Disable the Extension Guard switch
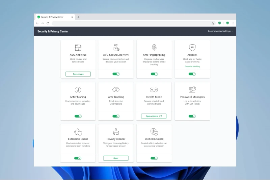The width and height of the screenshot is (270, 180). pyautogui.click(x=78, y=158)
